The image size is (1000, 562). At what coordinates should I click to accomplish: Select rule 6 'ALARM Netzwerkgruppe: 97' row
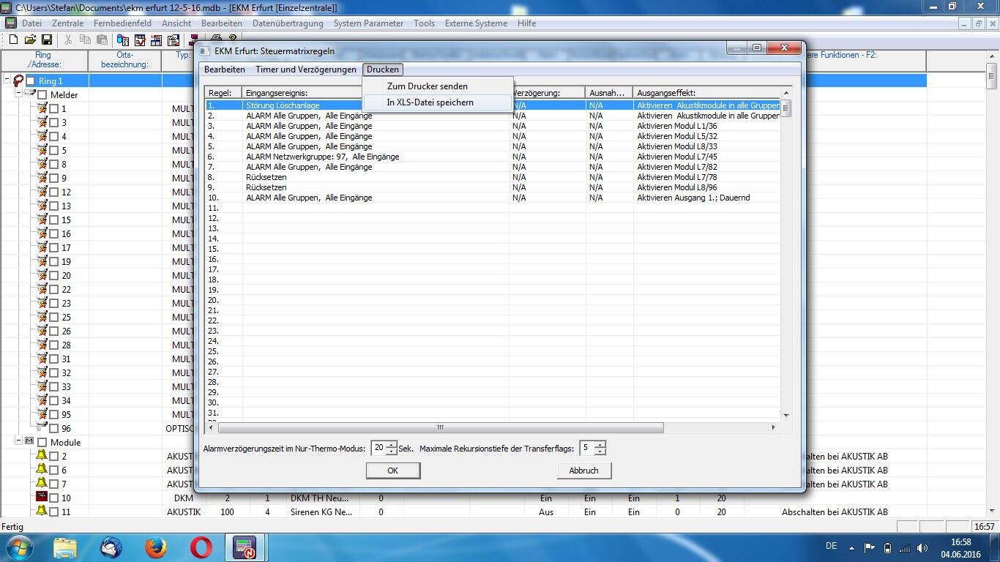click(x=492, y=157)
